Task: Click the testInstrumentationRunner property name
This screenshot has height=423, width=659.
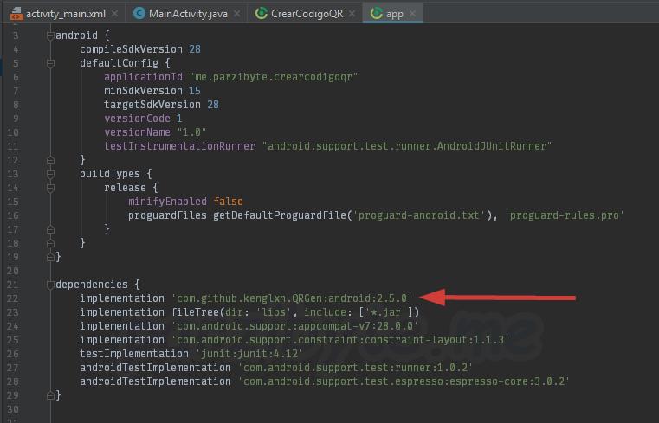Action: click(179, 146)
